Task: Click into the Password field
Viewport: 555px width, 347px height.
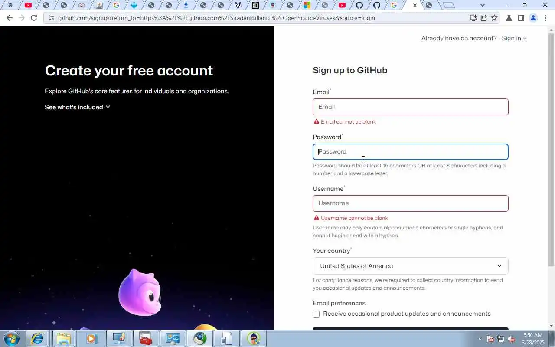Action: (x=410, y=152)
